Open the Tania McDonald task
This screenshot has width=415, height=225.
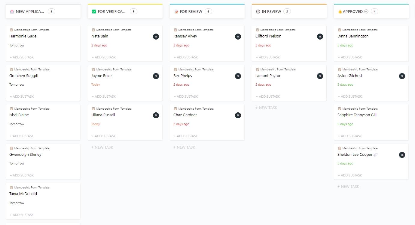23,194
